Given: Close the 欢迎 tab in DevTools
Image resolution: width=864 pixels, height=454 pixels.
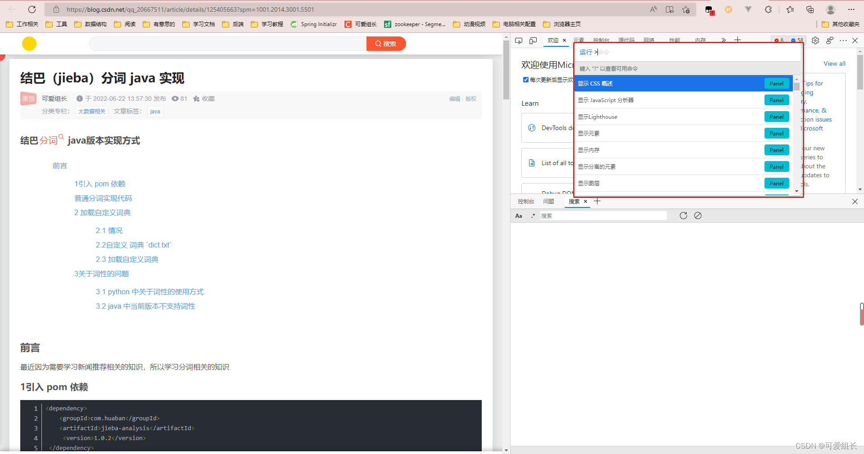Looking at the screenshot, I should pyautogui.click(x=564, y=40).
